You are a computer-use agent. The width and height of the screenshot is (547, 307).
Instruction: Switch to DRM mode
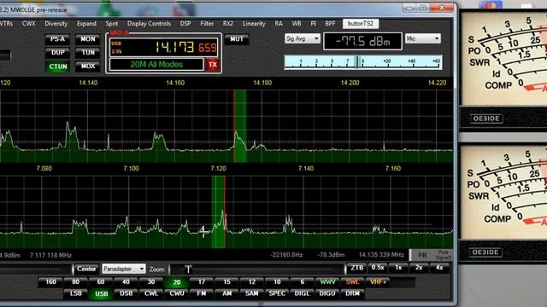click(352, 293)
